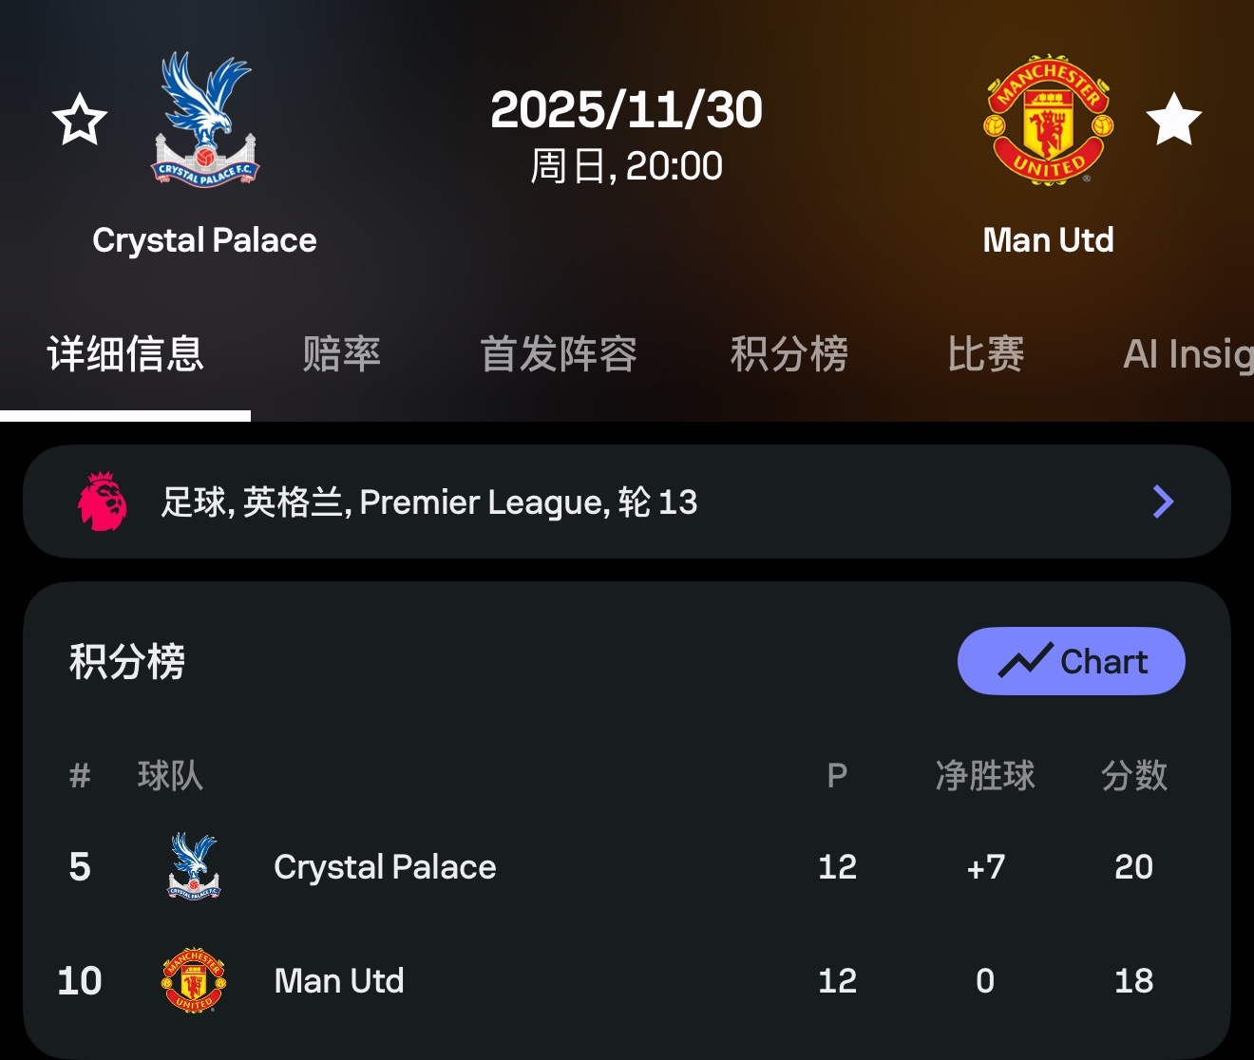
Task: Tap the Manchester United crest in header
Action: 1048,120
